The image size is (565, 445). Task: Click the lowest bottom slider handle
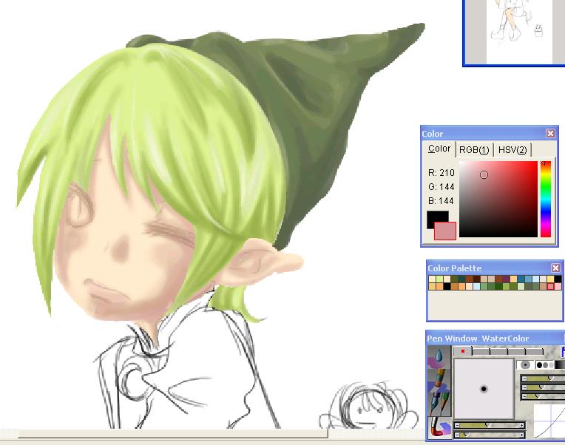[x=467, y=434]
